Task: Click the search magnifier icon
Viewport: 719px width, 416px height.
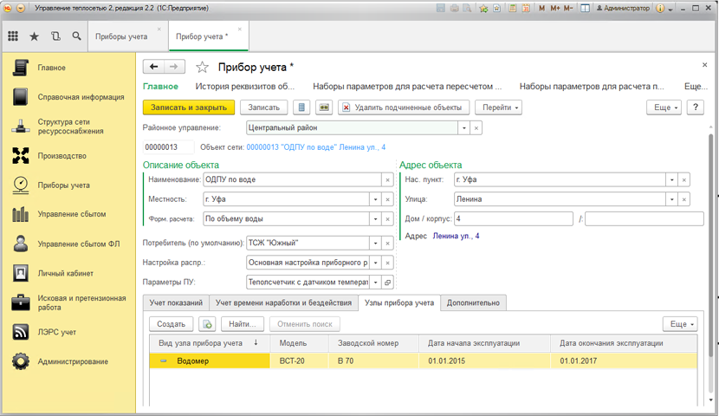Action: pos(77,36)
